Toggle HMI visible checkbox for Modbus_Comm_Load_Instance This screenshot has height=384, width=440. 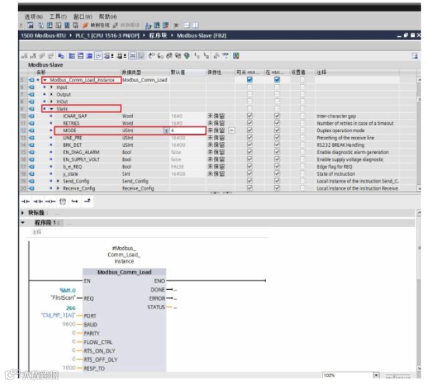click(277, 79)
